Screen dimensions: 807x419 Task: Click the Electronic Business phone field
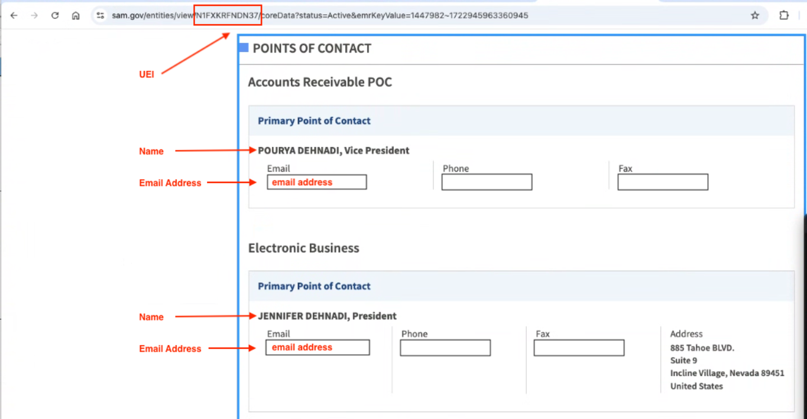point(445,348)
